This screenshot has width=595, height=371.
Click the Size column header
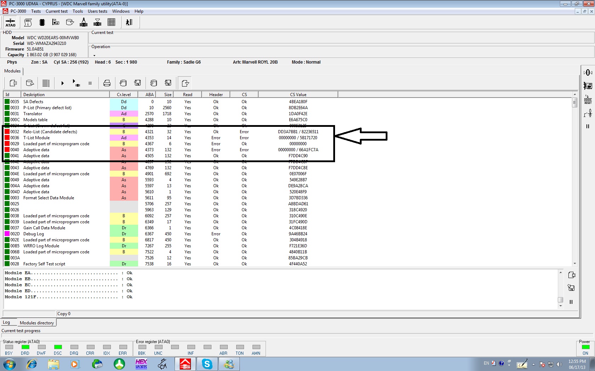[164, 95]
